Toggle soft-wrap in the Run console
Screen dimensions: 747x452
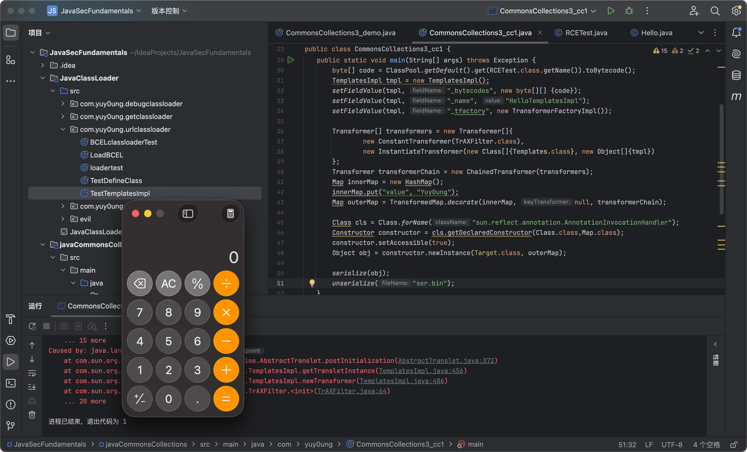click(x=32, y=373)
